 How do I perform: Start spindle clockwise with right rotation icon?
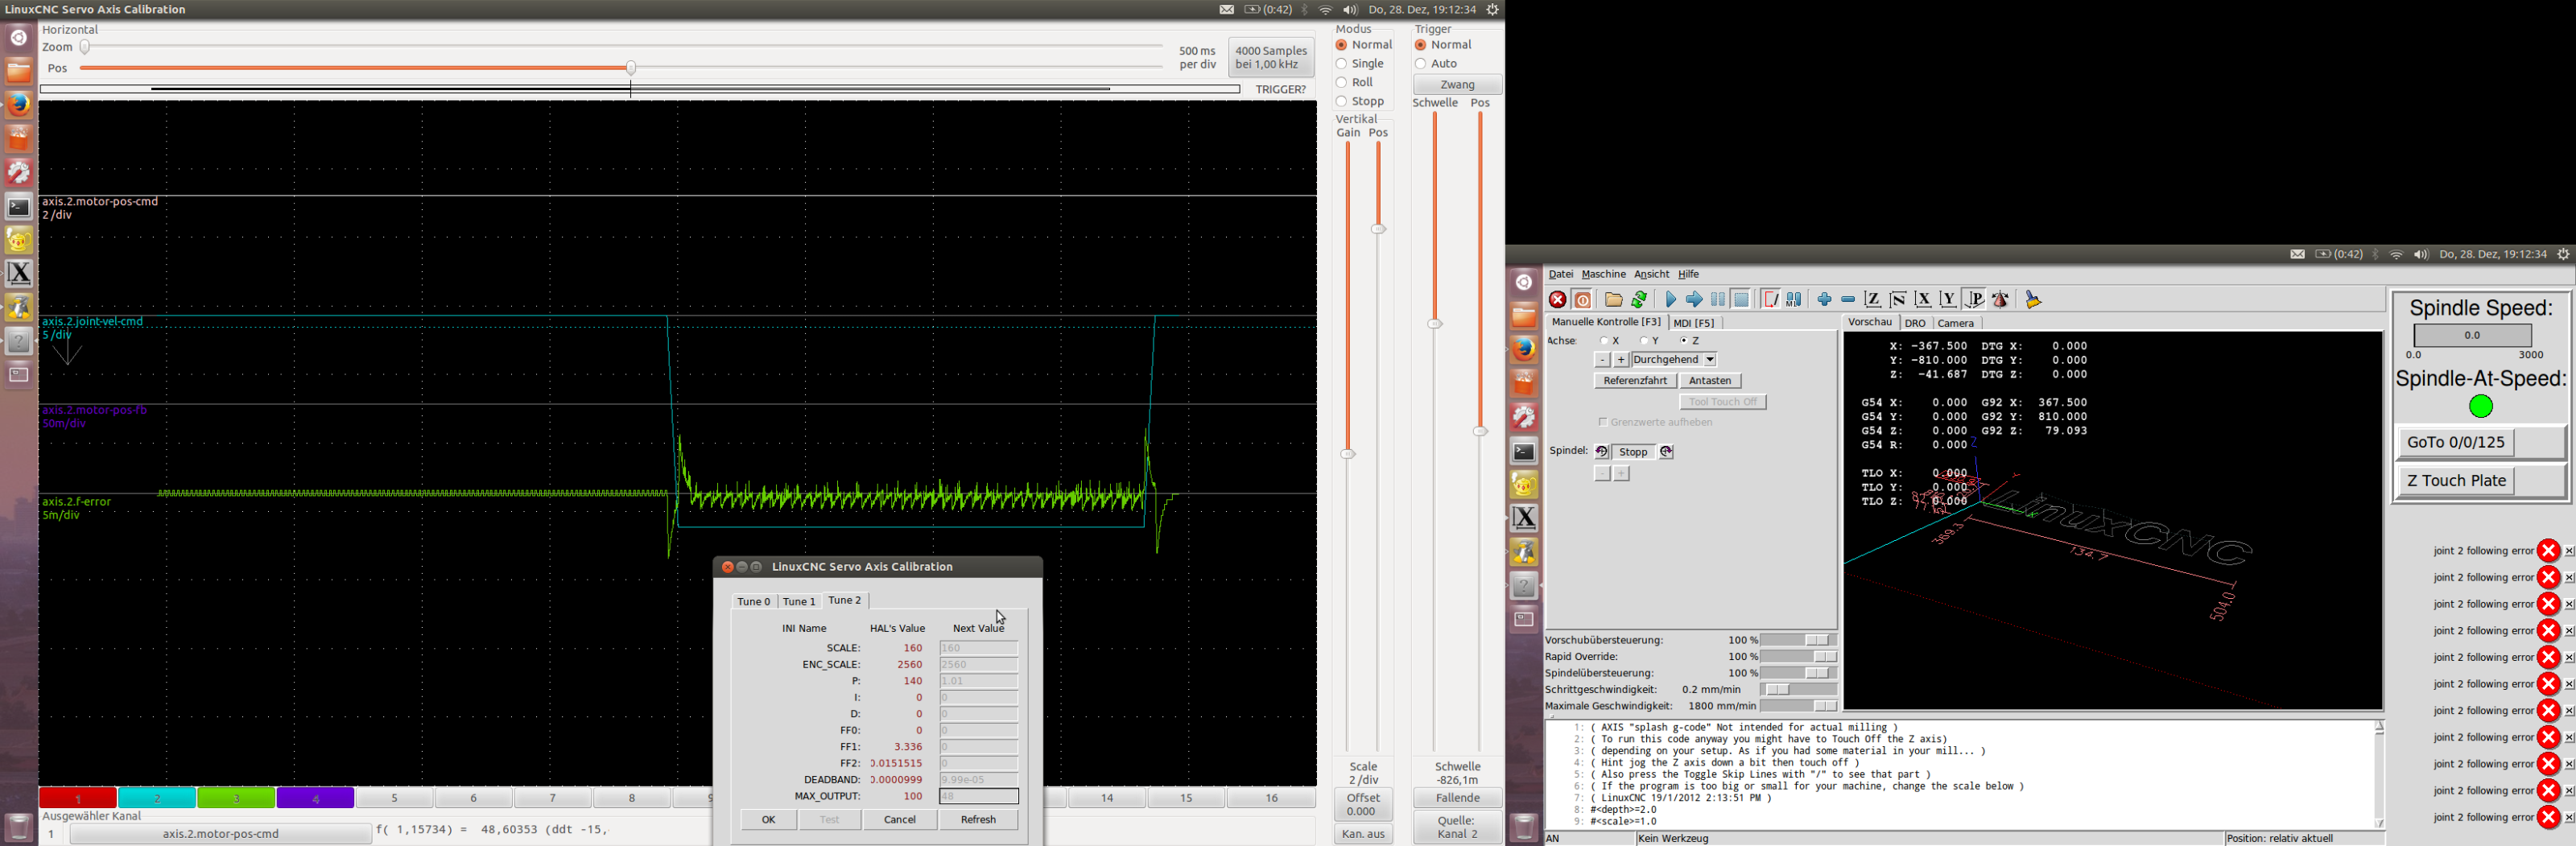[x=1666, y=452]
